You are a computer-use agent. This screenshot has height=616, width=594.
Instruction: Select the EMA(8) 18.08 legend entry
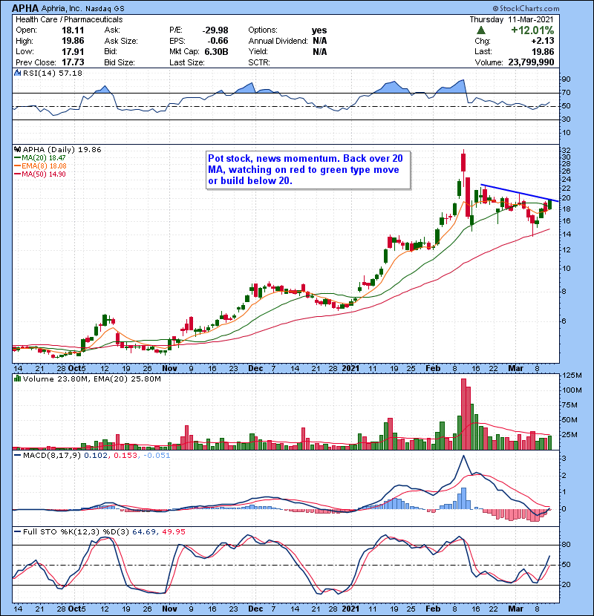[x=40, y=166]
